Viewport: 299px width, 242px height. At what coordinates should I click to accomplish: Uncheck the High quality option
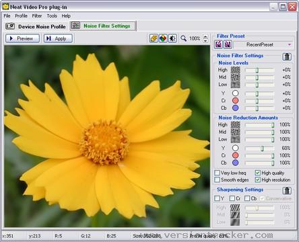point(257,173)
